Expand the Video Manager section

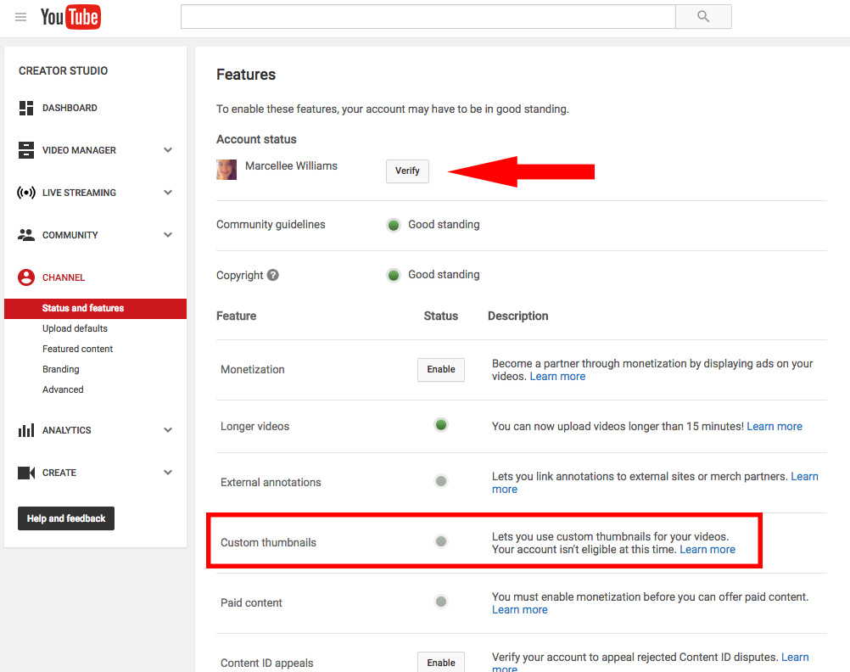coord(168,150)
